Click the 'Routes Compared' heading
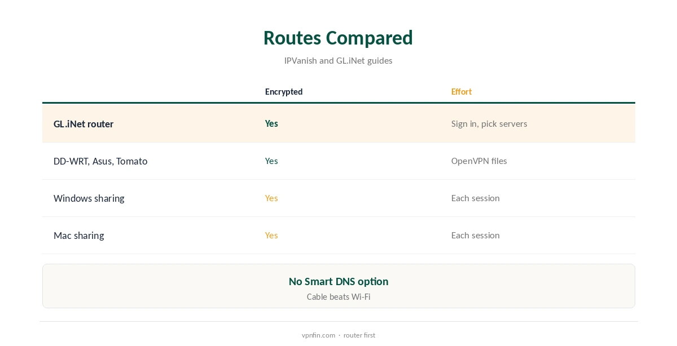The height and width of the screenshot is (346, 677). tap(338, 38)
